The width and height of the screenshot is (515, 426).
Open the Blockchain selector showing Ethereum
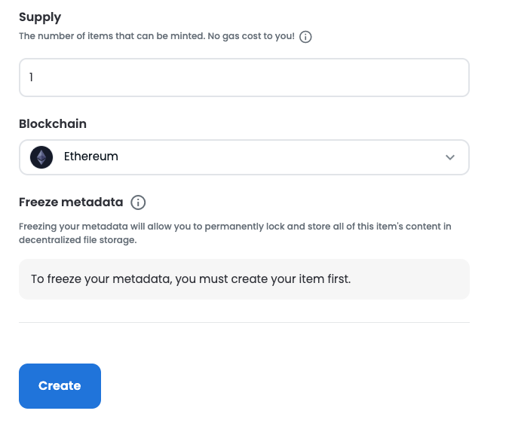point(244,157)
